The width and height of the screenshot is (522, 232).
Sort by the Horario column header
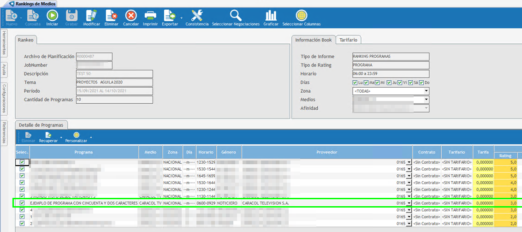pyautogui.click(x=206, y=152)
